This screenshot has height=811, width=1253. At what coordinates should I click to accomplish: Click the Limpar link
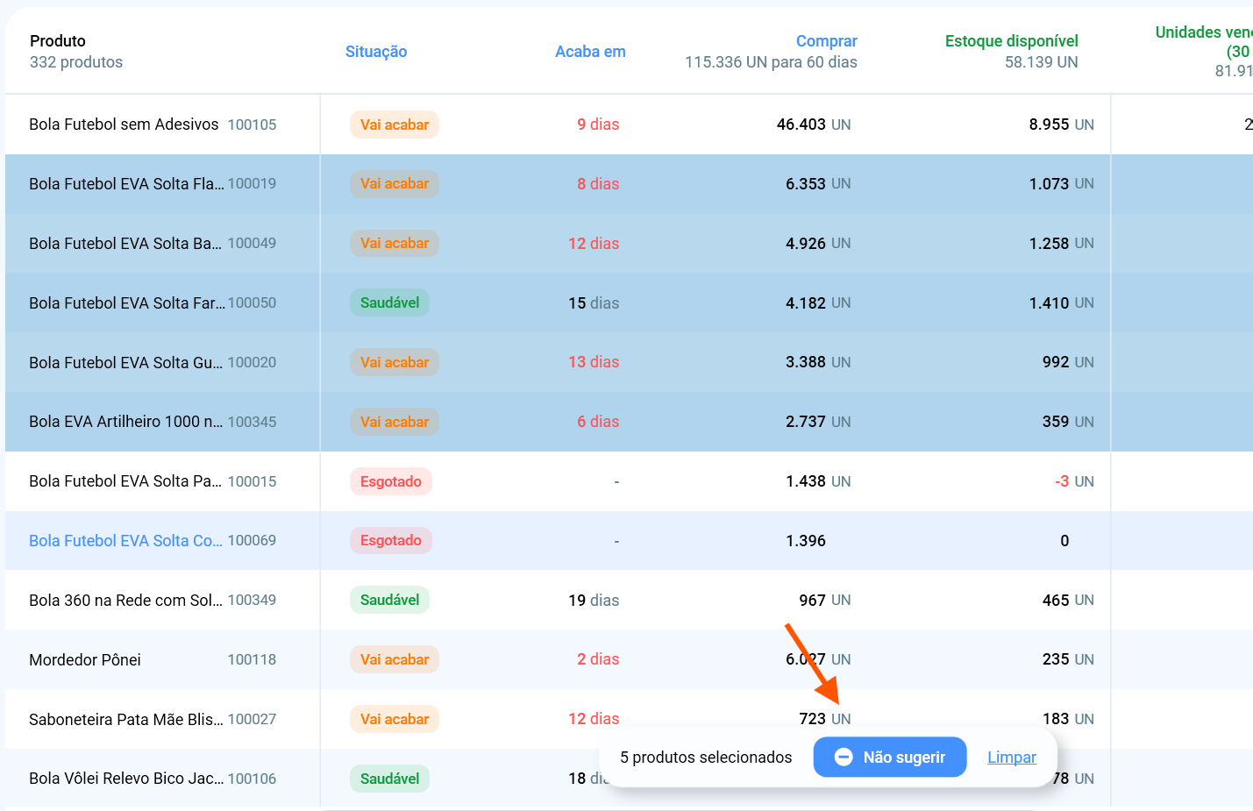(x=1011, y=758)
